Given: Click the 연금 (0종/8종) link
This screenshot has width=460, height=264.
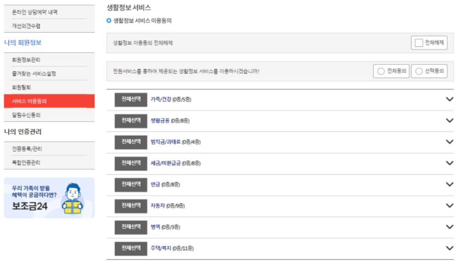Looking at the screenshot, I should click(x=165, y=184).
